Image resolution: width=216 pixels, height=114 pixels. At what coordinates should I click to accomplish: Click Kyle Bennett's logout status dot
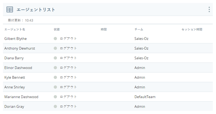click(55, 77)
